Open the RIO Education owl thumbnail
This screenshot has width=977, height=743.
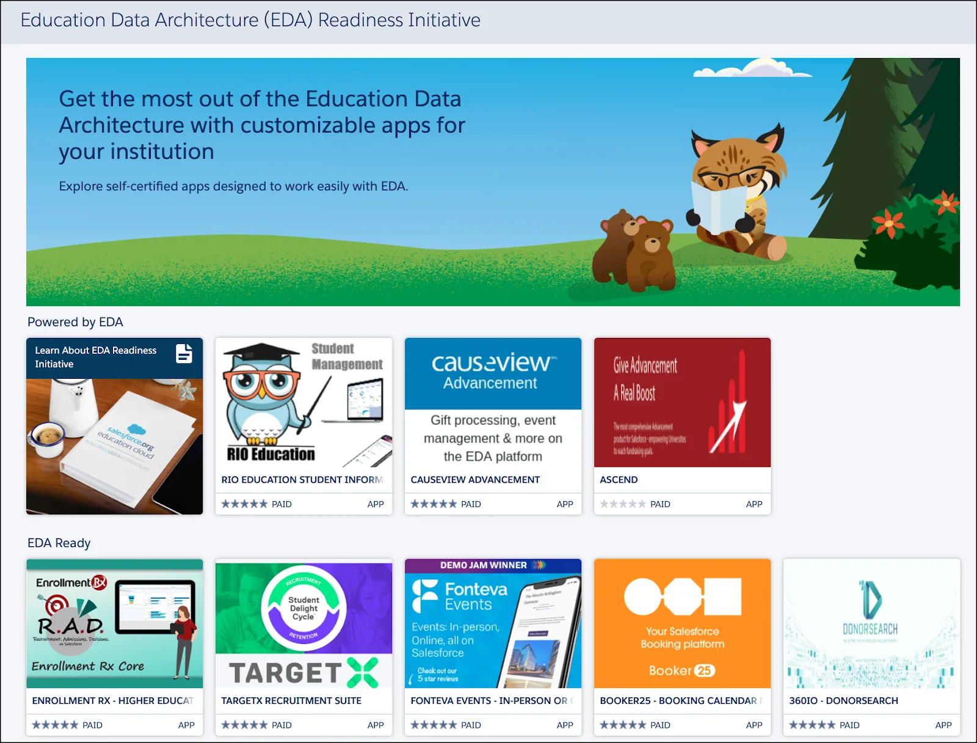click(303, 403)
